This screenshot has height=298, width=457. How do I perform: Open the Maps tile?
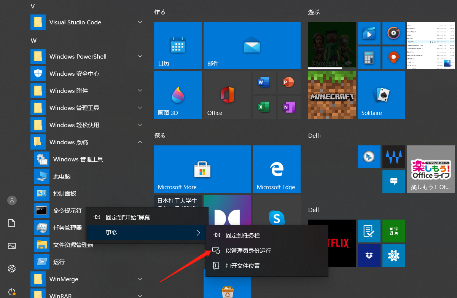(x=394, y=57)
